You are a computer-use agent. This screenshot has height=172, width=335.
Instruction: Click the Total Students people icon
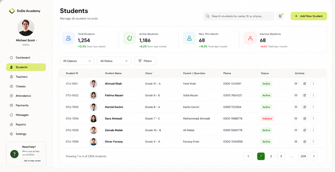pos(68,38)
